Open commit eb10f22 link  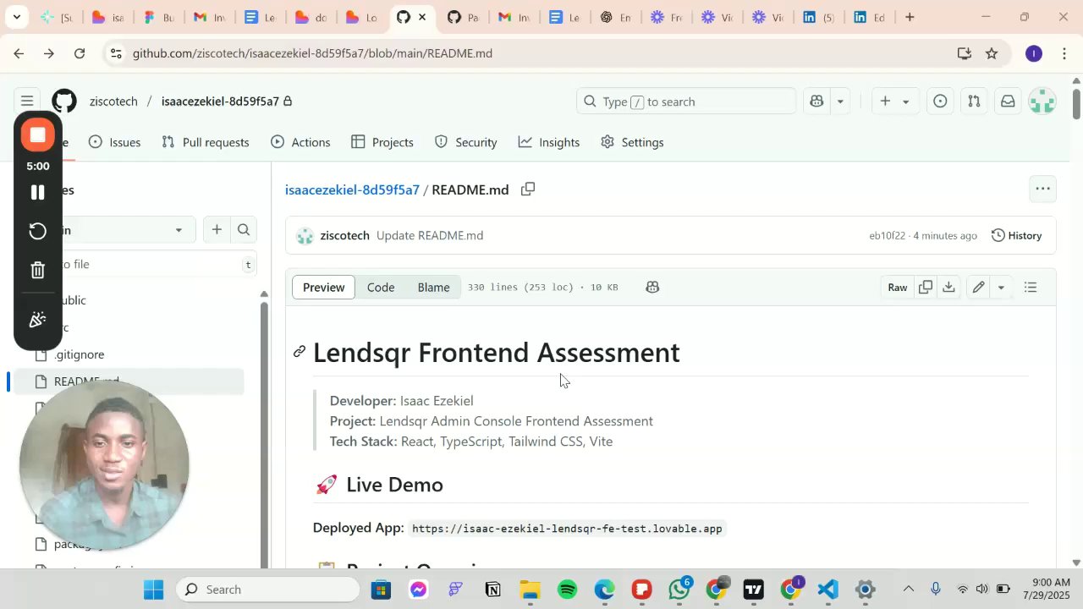point(887,236)
